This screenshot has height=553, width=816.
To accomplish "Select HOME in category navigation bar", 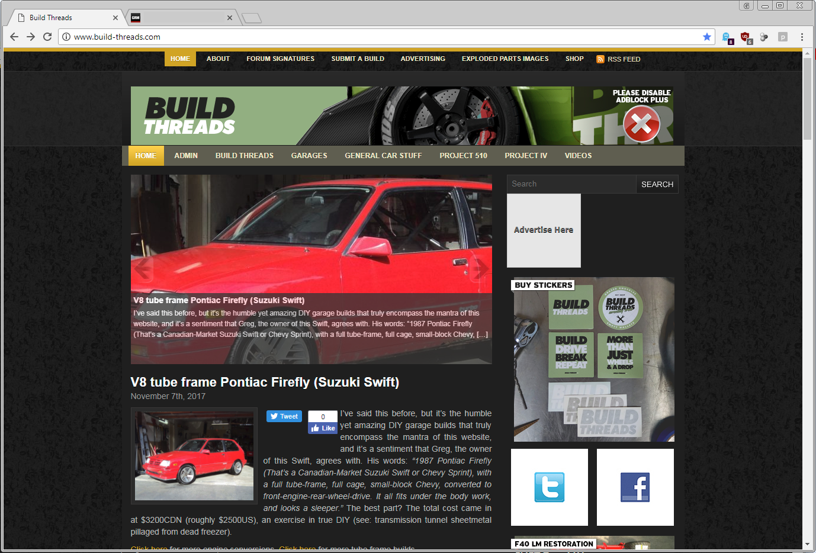I will click(146, 156).
